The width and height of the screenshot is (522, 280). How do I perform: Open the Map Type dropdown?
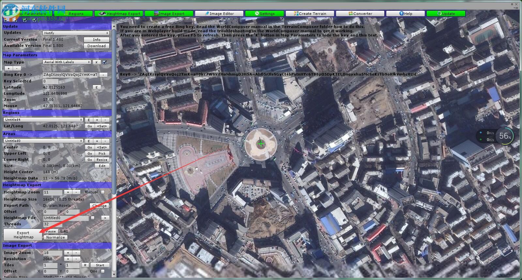pos(67,62)
